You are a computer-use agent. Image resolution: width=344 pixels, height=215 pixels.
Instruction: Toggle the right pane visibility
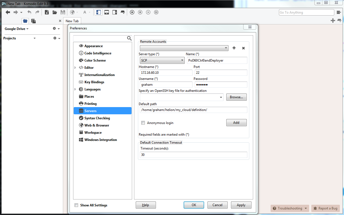tap(114, 12)
